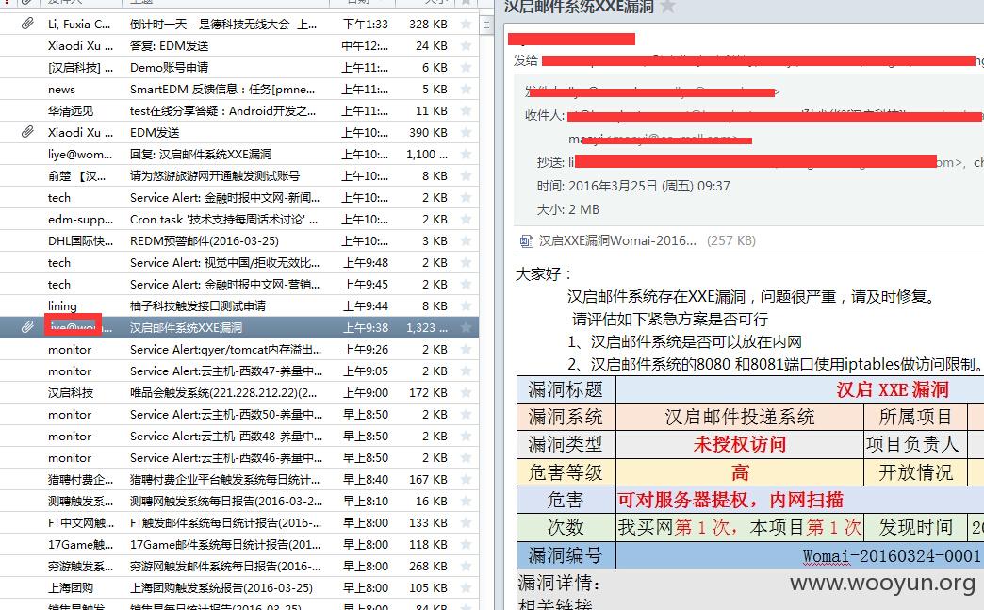
Task: Select the 测聘网触发系统每日报告 email
Action: 239,501
